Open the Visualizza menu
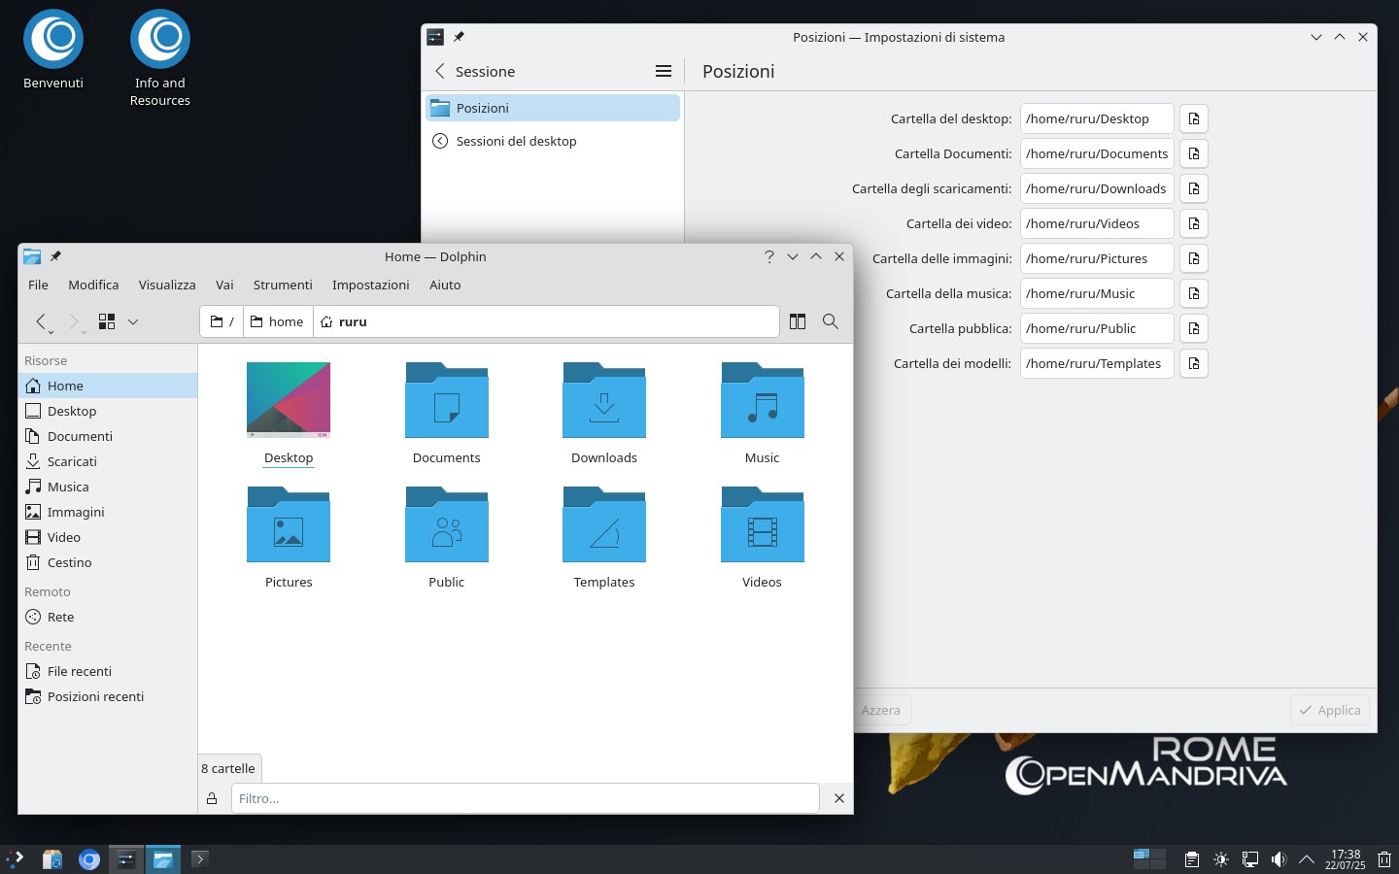This screenshot has width=1399, height=874. tap(167, 285)
